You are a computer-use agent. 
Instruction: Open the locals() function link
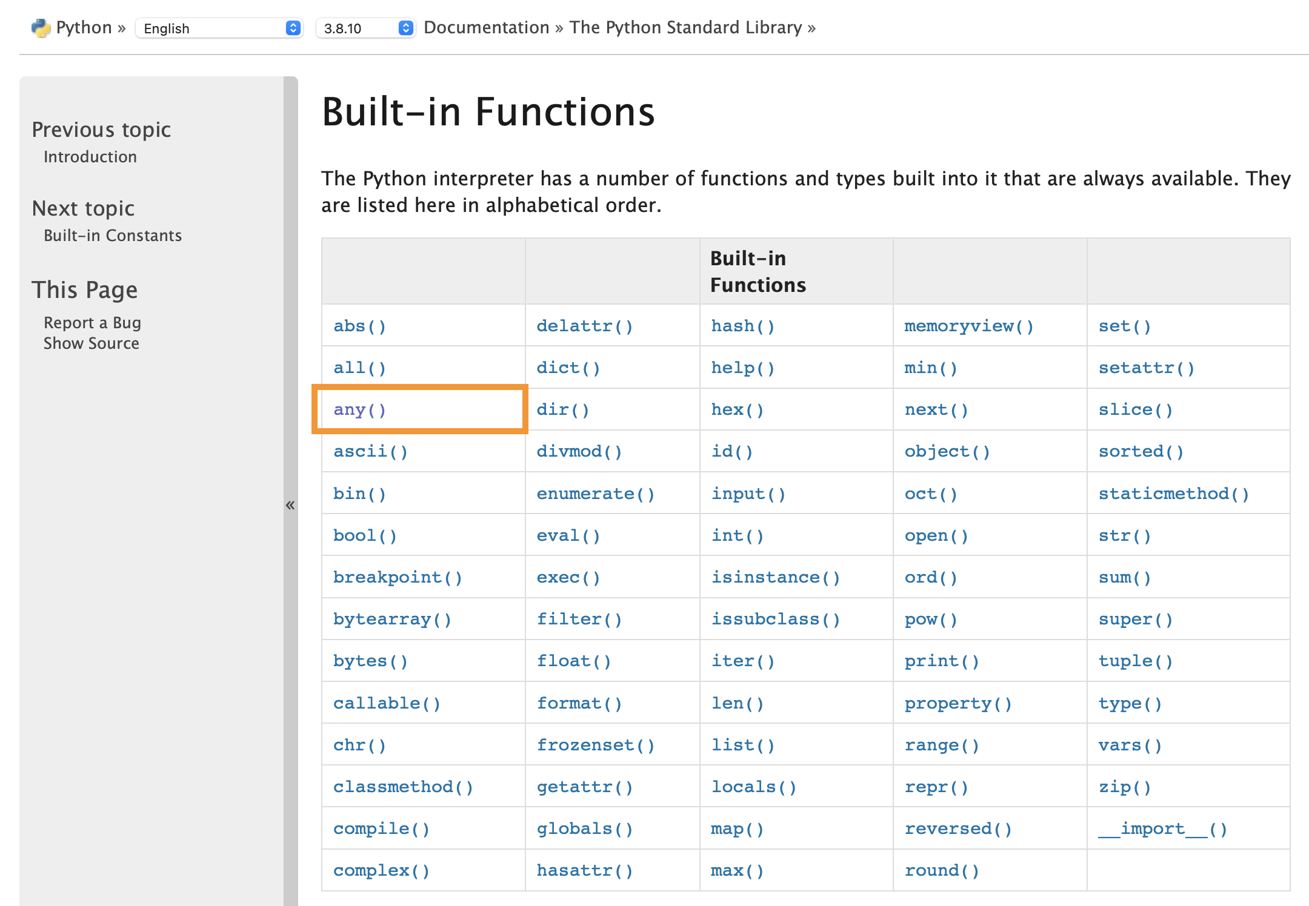click(x=754, y=787)
